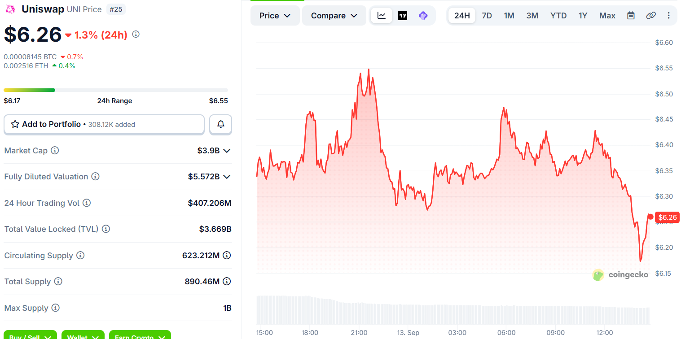Screen dimensions: 681x339
Task: Click the price alert bell icon
Action: tap(221, 124)
